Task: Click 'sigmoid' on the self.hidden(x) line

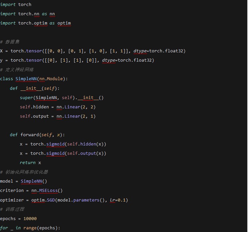Action: click(x=55, y=144)
